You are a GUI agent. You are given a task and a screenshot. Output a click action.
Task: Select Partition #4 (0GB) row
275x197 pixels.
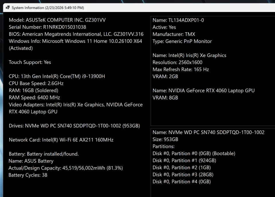point(182,182)
